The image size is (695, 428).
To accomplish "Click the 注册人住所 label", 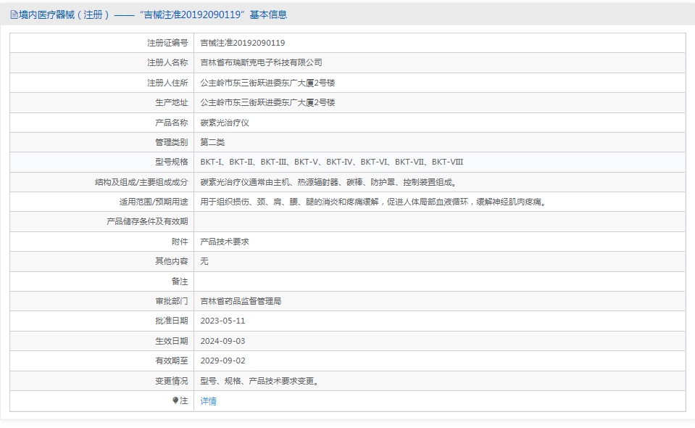I will pos(167,83).
